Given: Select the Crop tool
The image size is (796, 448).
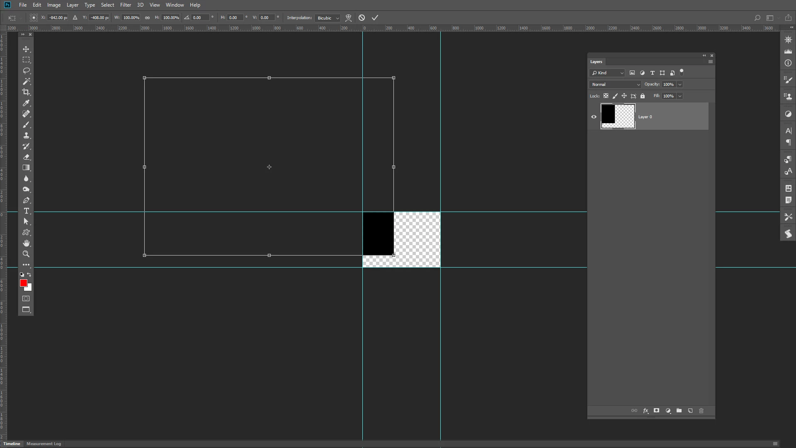Looking at the screenshot, I should 26,92.
